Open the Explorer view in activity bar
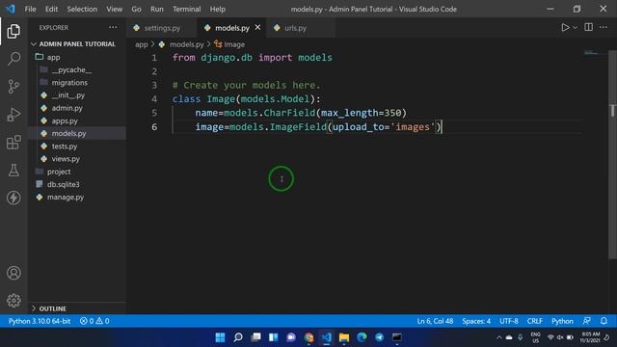 pyautogui.click(x=13, y=31)
